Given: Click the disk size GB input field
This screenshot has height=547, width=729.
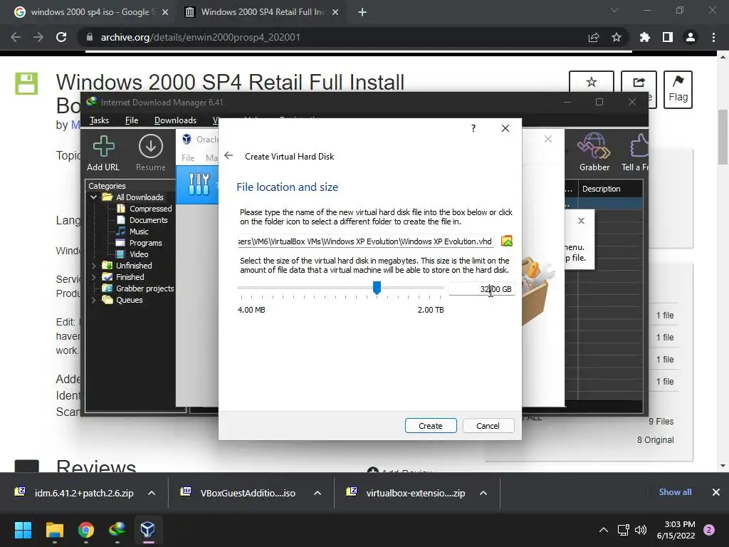Looking at the screenshot, I should click(x=482, y=289).
